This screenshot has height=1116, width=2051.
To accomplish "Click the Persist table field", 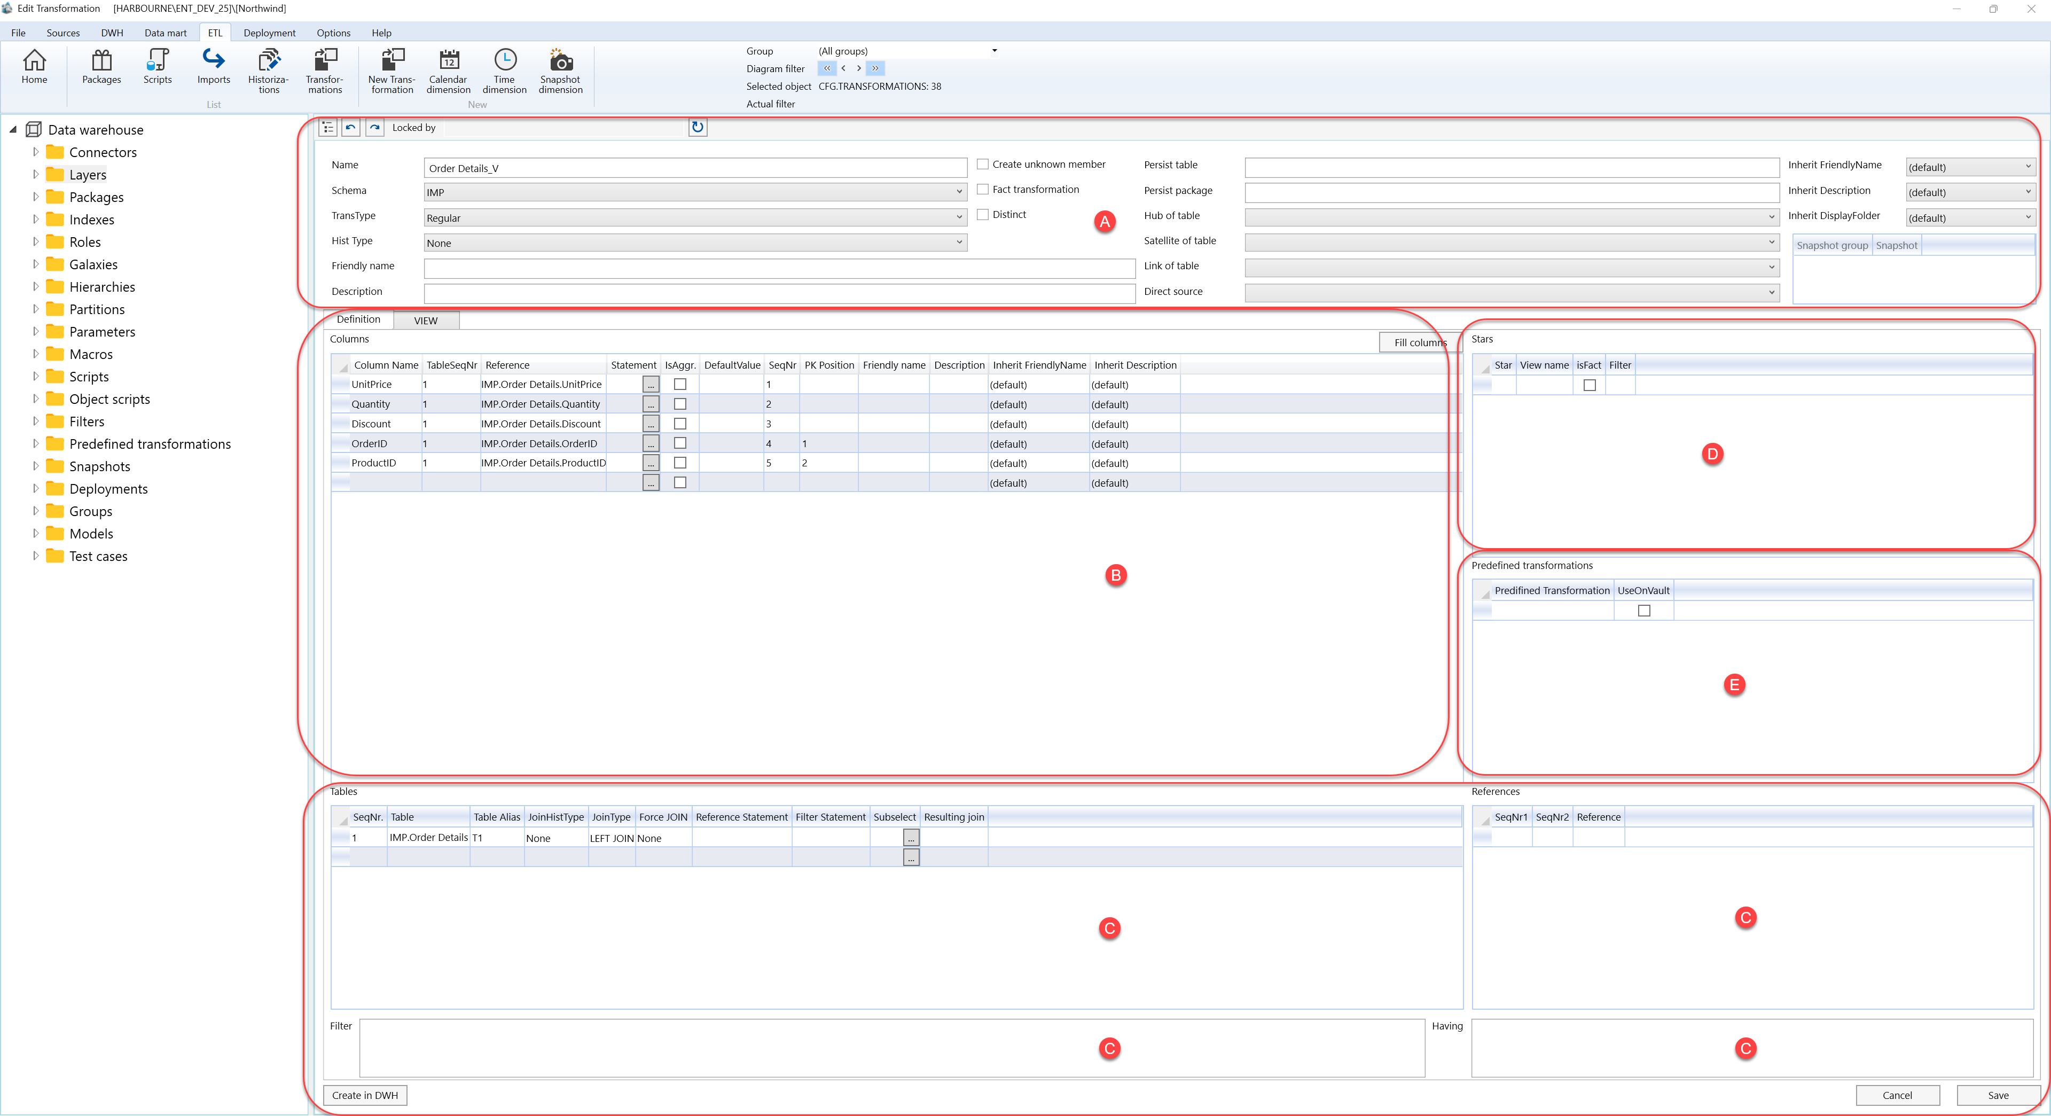I will point(1511,167).
